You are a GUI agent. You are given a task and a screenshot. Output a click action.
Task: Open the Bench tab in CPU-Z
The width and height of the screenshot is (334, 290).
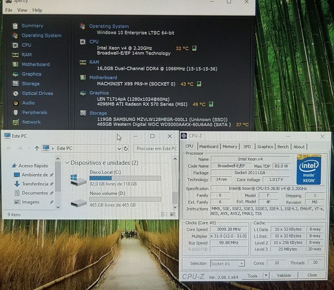coord(283,147)
